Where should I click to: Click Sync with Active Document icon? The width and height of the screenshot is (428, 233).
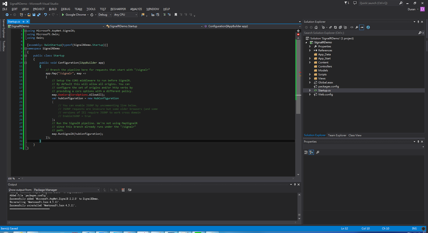(x=330, y=27)
